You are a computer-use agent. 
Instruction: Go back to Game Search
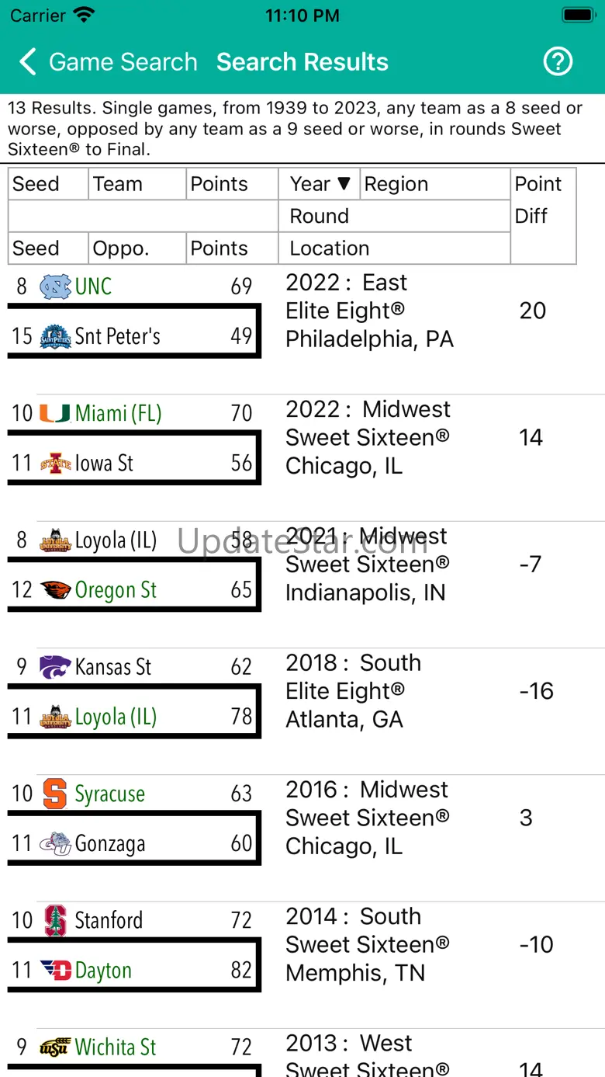(x=109, y=62)
